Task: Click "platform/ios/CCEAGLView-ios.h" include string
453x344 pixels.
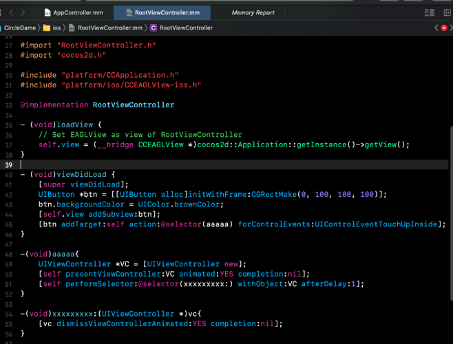Action: click(x=131, y=85)
